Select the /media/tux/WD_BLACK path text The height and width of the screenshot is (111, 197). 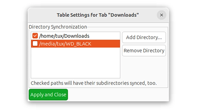65,44
